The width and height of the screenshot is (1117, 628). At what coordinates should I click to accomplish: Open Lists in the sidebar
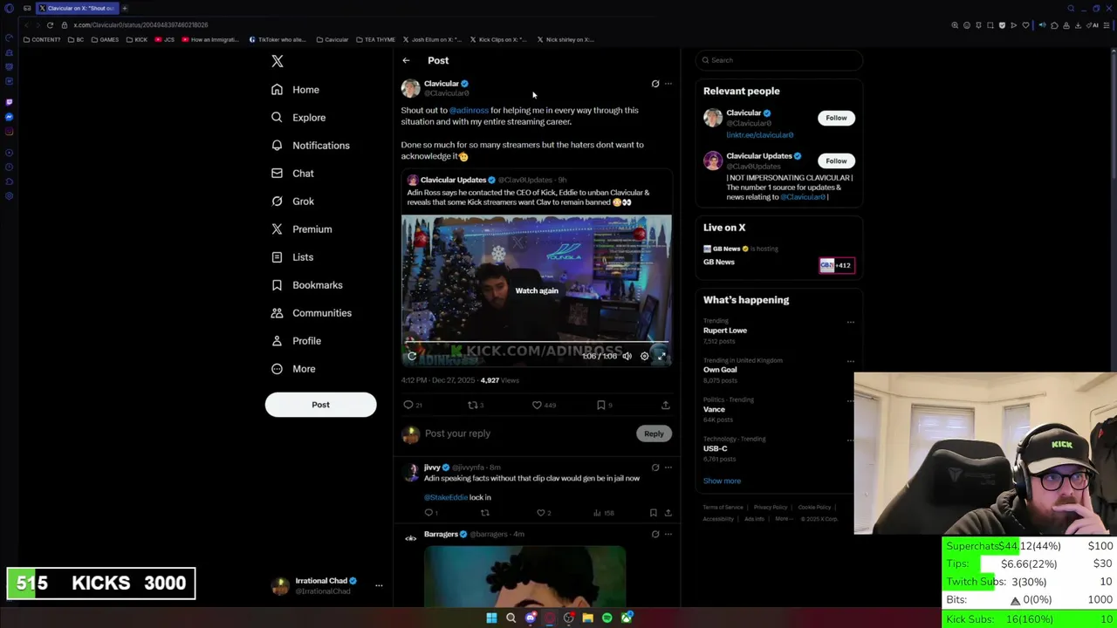291,257
